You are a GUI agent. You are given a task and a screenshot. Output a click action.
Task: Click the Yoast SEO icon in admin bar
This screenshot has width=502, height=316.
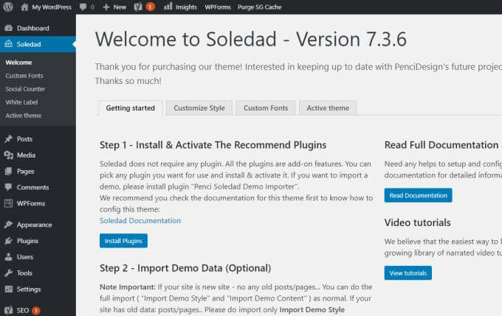point(138,7)
